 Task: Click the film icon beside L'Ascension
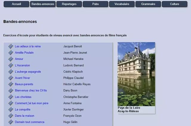click(11, 65)
